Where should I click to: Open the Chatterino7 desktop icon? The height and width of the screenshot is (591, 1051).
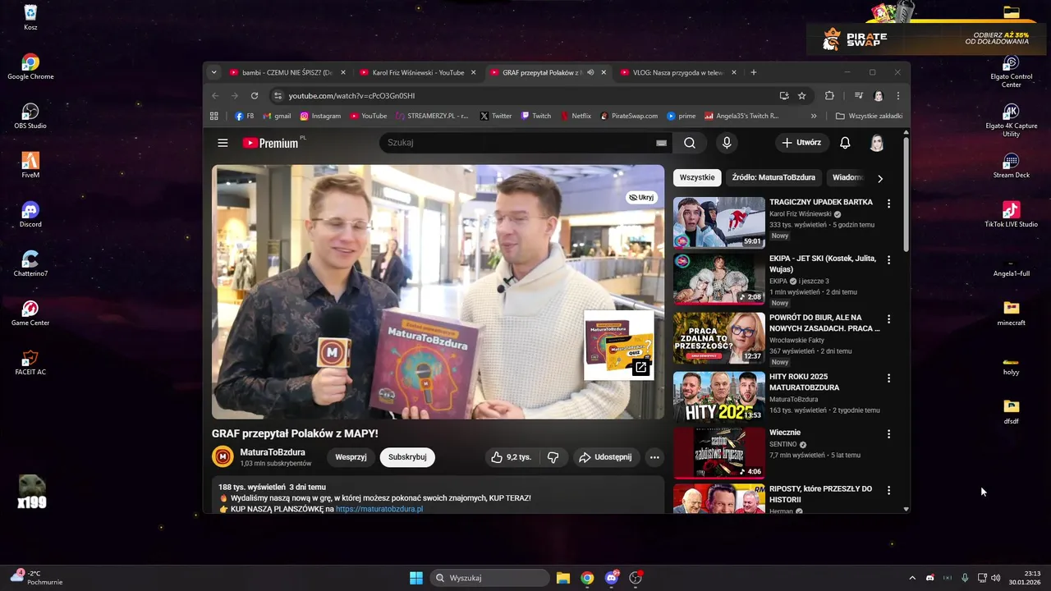tap(30, 264)
